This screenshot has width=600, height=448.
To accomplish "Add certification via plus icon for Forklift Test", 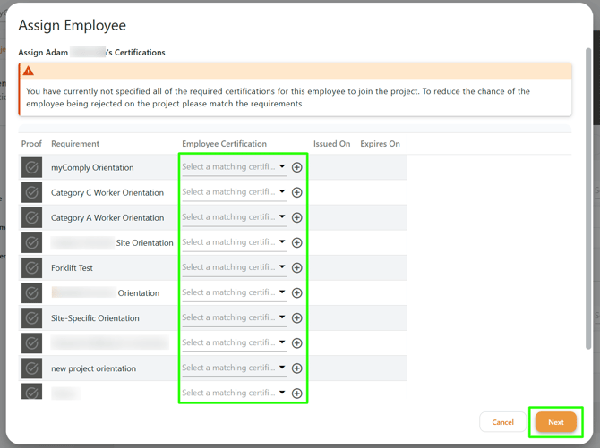I will (297, 267).
